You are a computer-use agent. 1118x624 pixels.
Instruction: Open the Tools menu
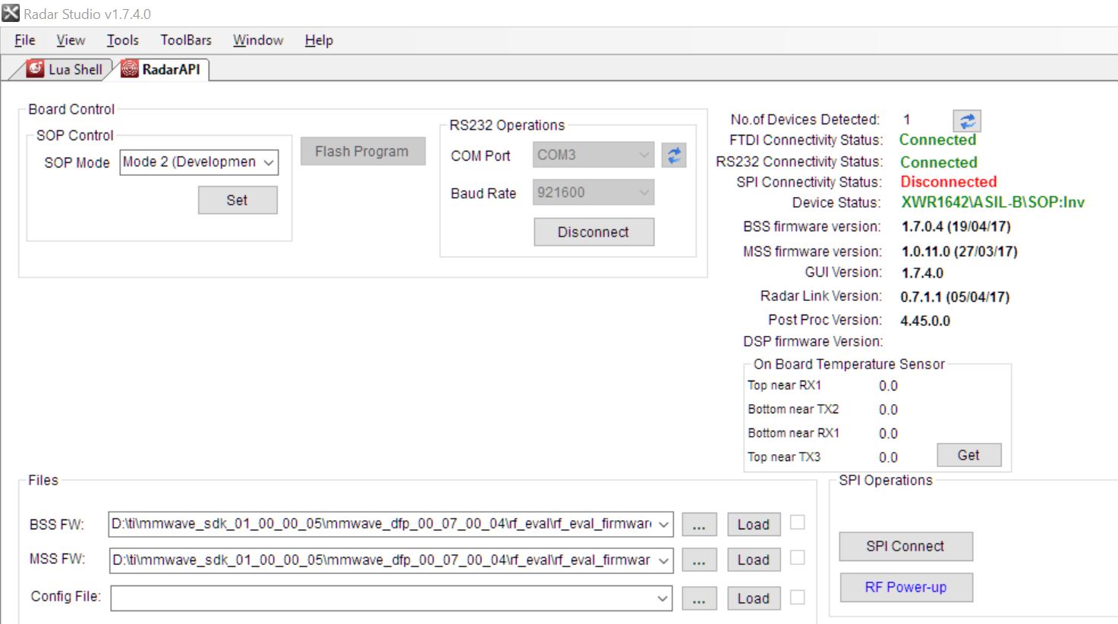(122, 40)
